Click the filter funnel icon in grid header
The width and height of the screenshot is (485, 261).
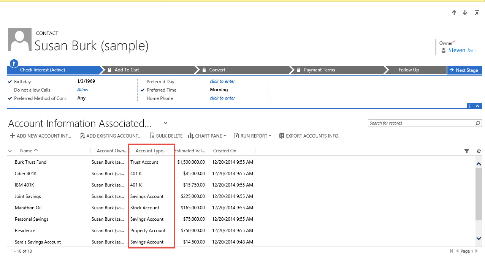pos(467,151)
